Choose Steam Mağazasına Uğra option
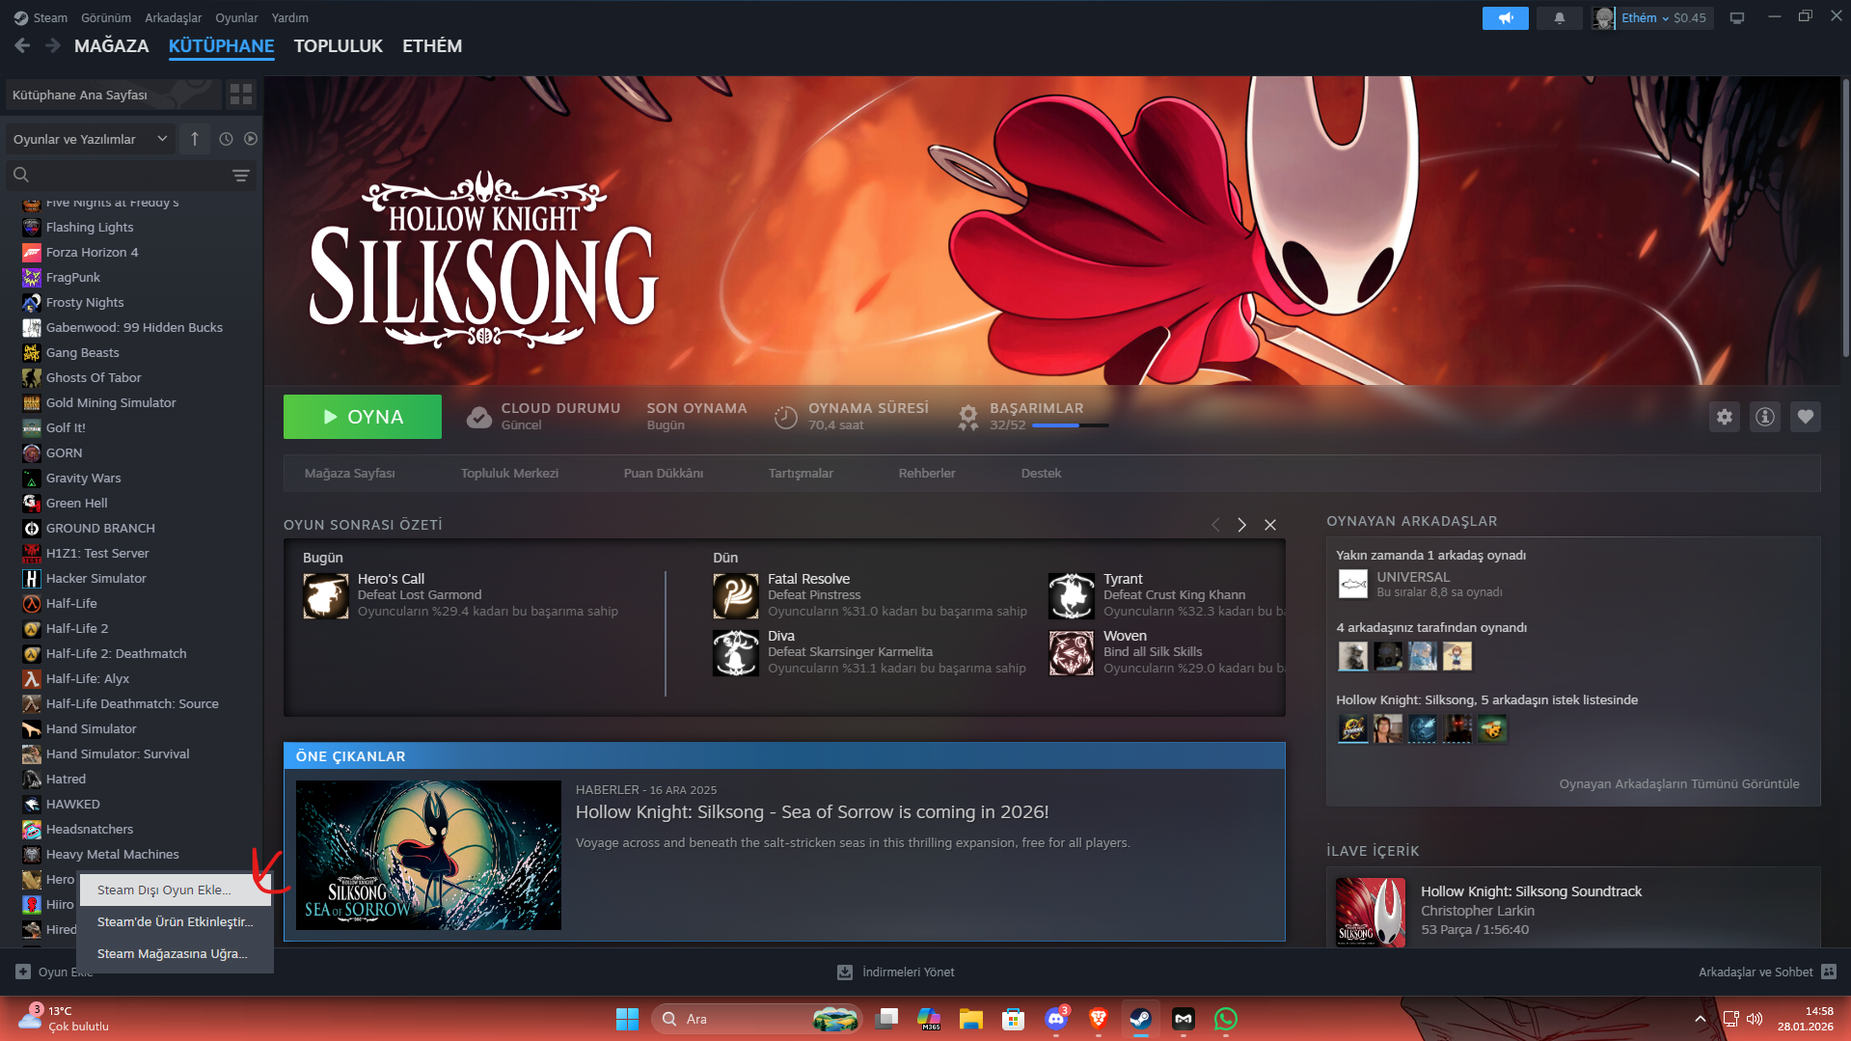 (x=177, y=954)
